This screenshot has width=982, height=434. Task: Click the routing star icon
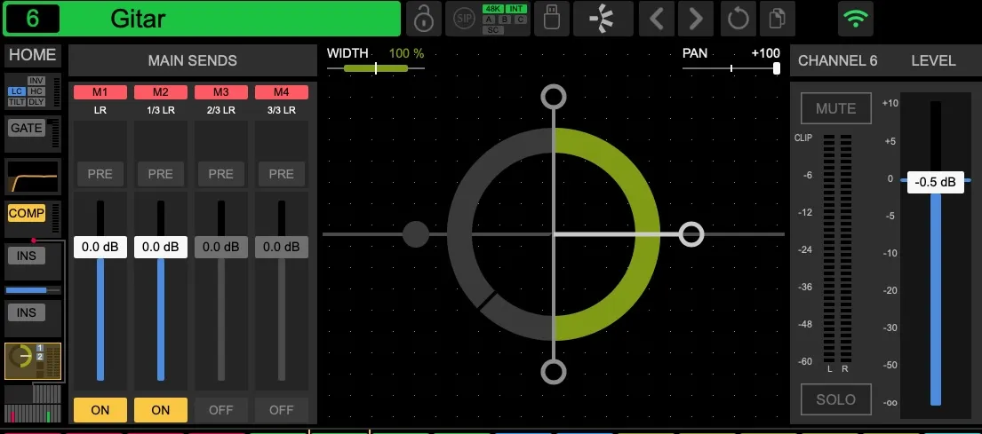tap(603, 19)
